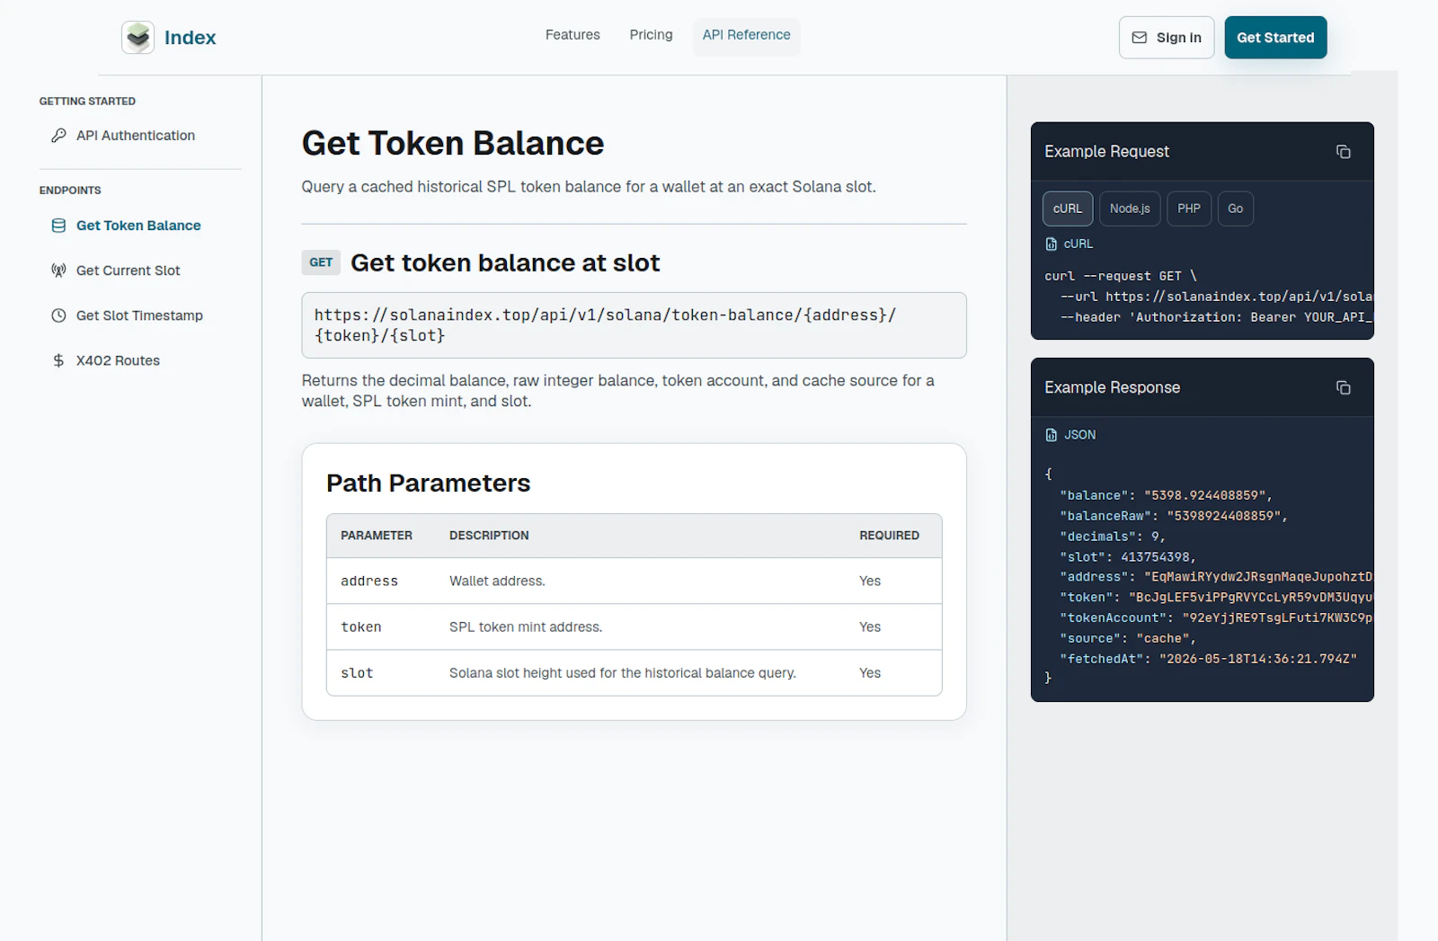Click the envelope icon in Sign In
1438x941 pixels.
(1139, 38)
